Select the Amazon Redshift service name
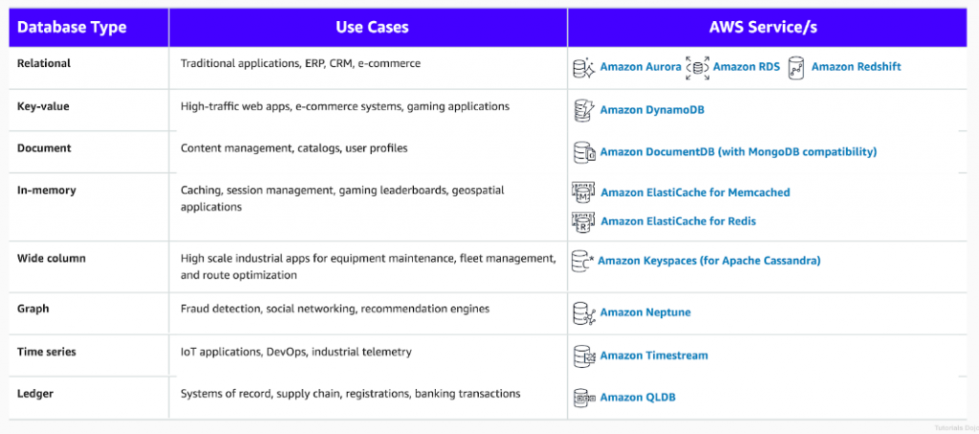Screen dimensions: 979x434 tap(856, 67)
